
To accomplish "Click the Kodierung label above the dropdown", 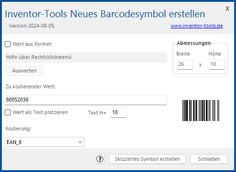I will (18, 129).
